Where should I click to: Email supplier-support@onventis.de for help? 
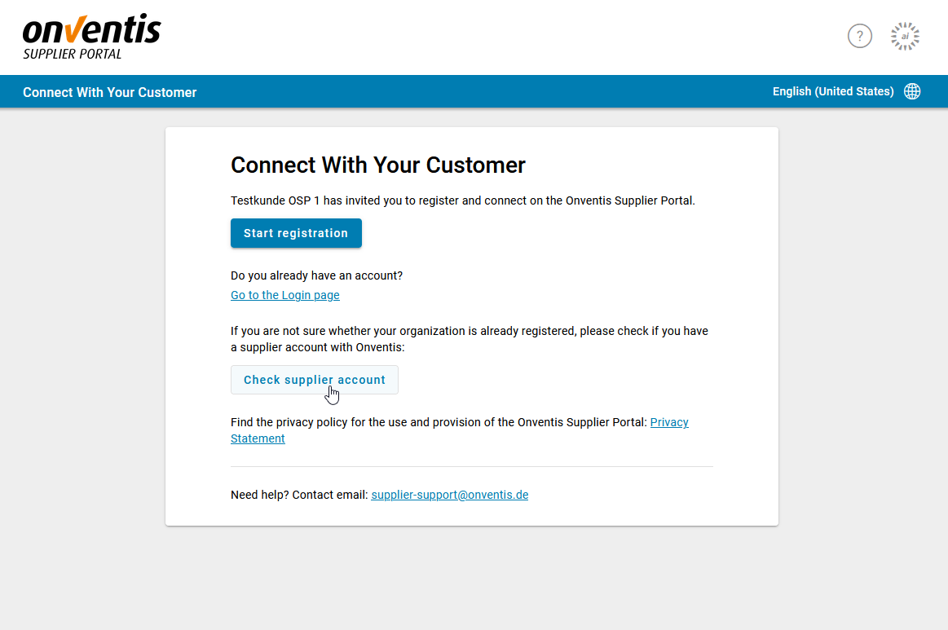coord(449,495)
